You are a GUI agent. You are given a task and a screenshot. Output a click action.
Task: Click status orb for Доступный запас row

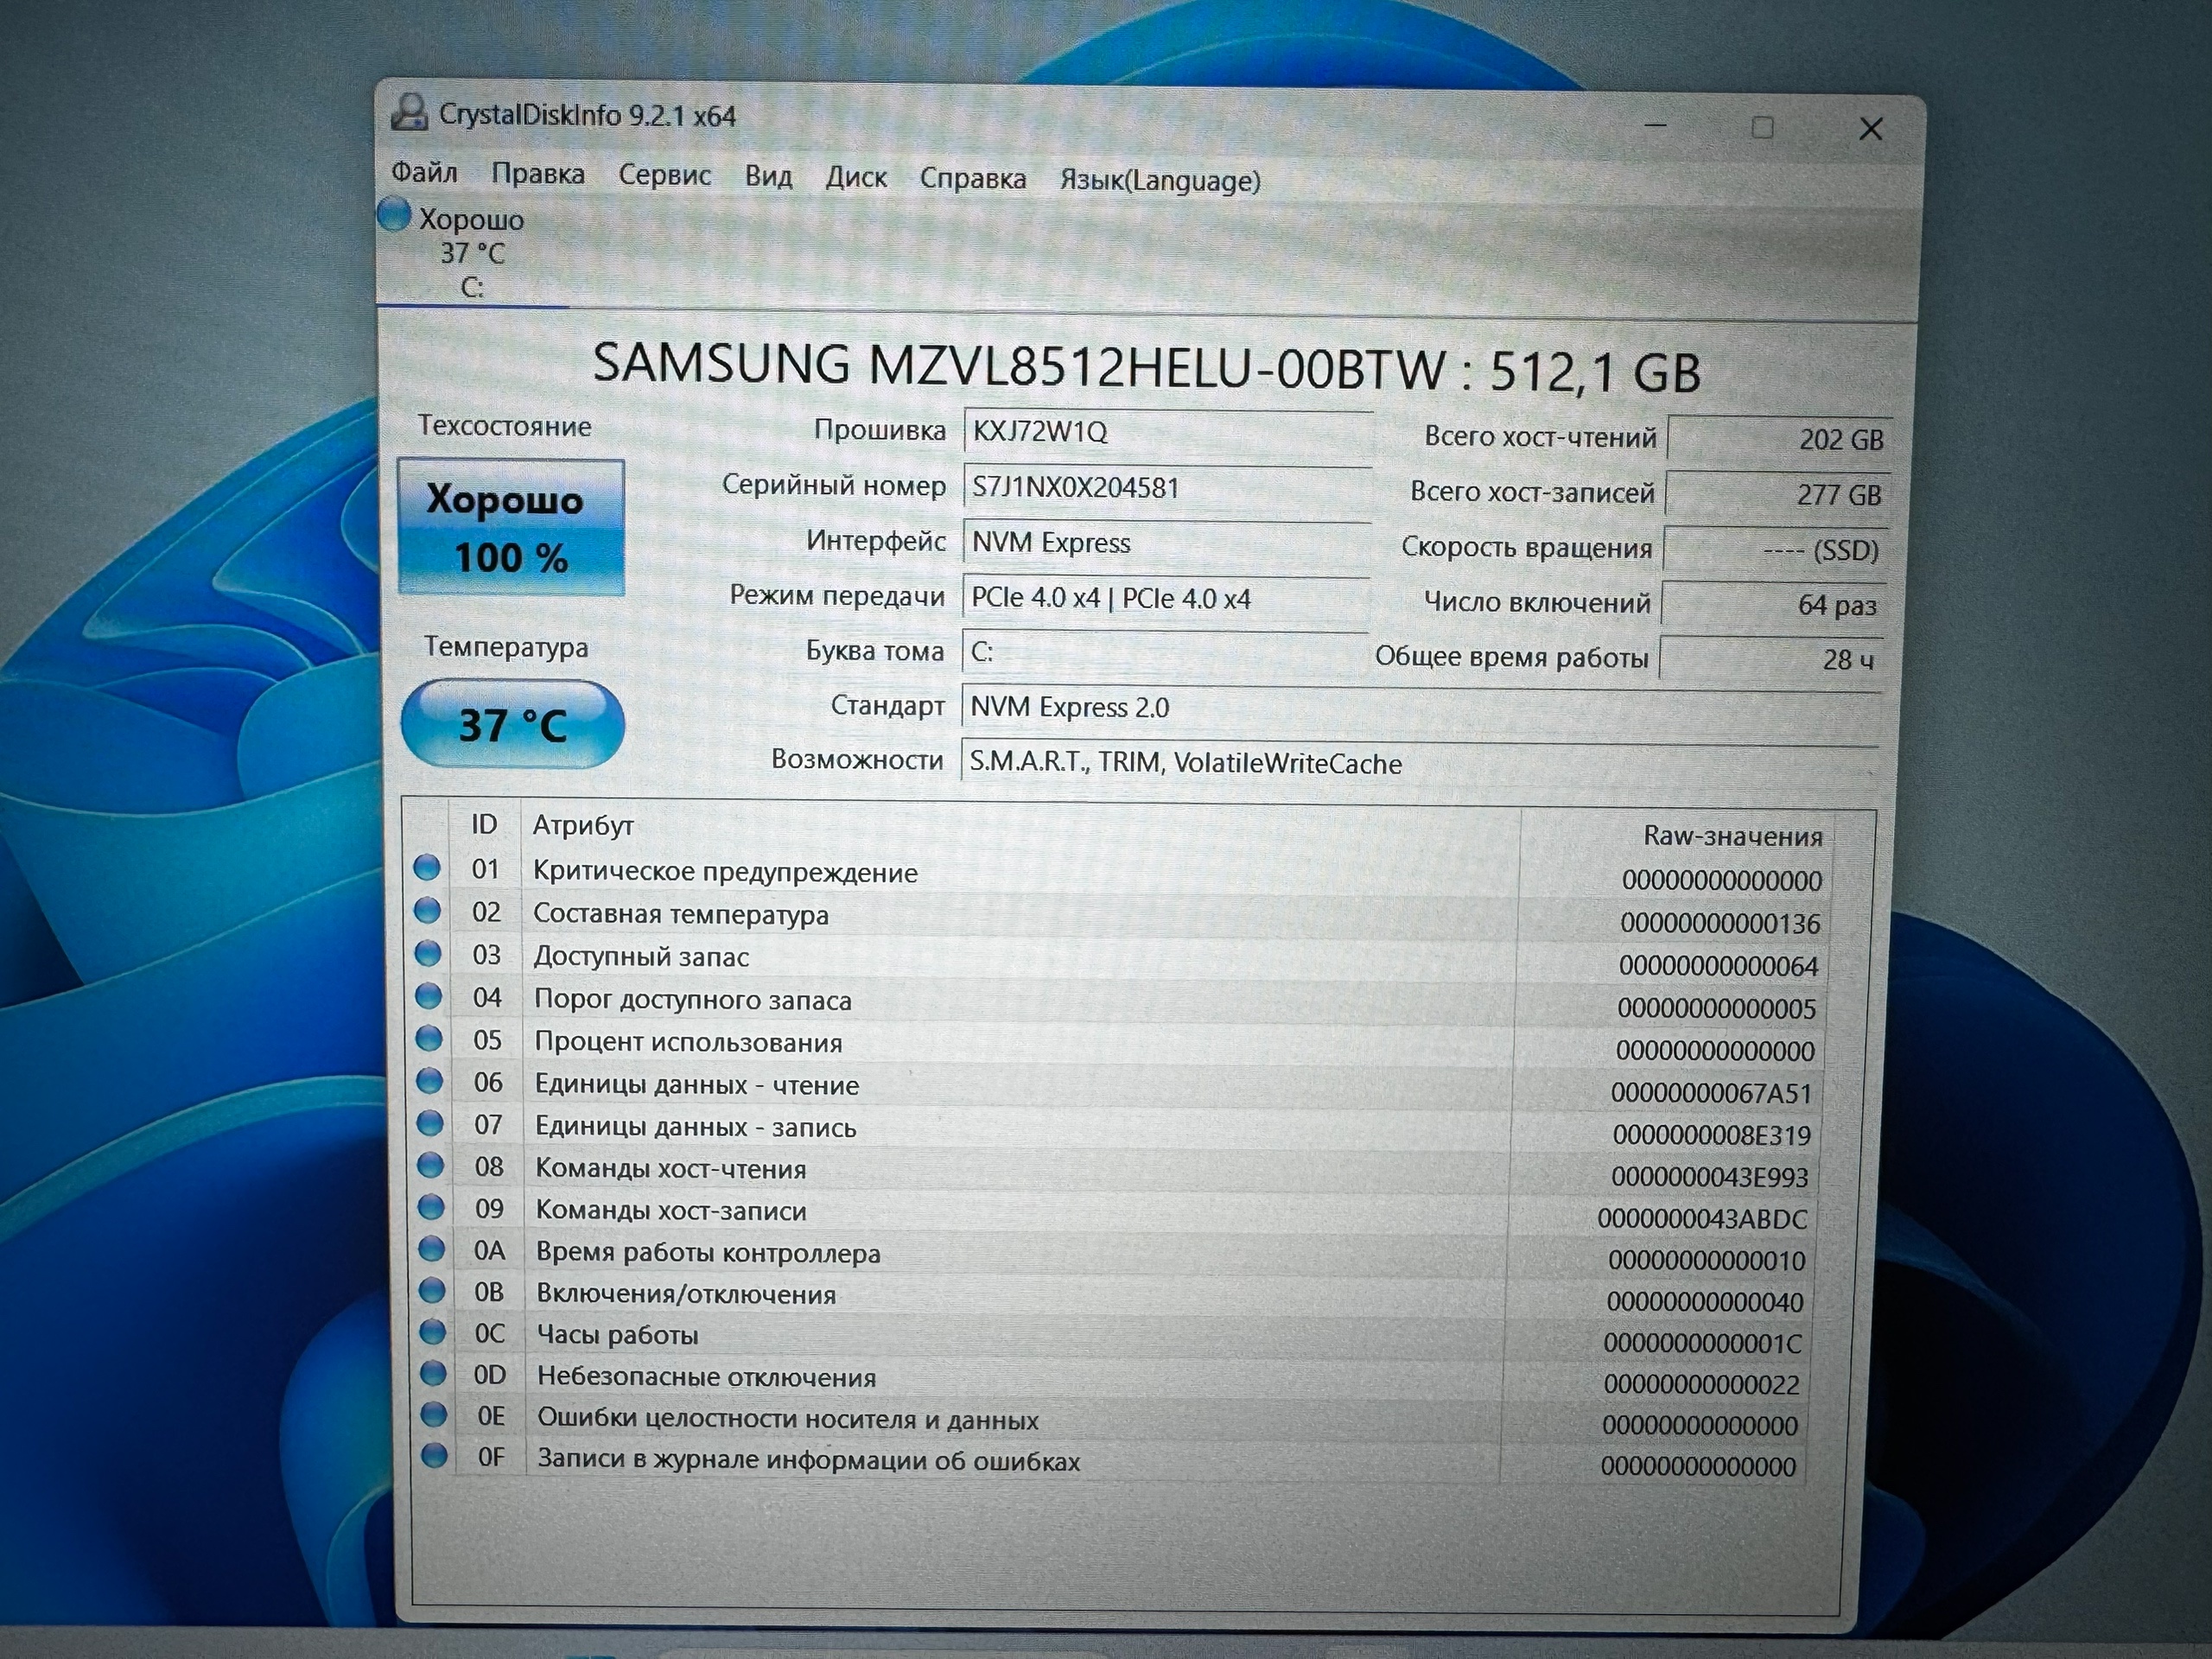(x=428, y=953)
